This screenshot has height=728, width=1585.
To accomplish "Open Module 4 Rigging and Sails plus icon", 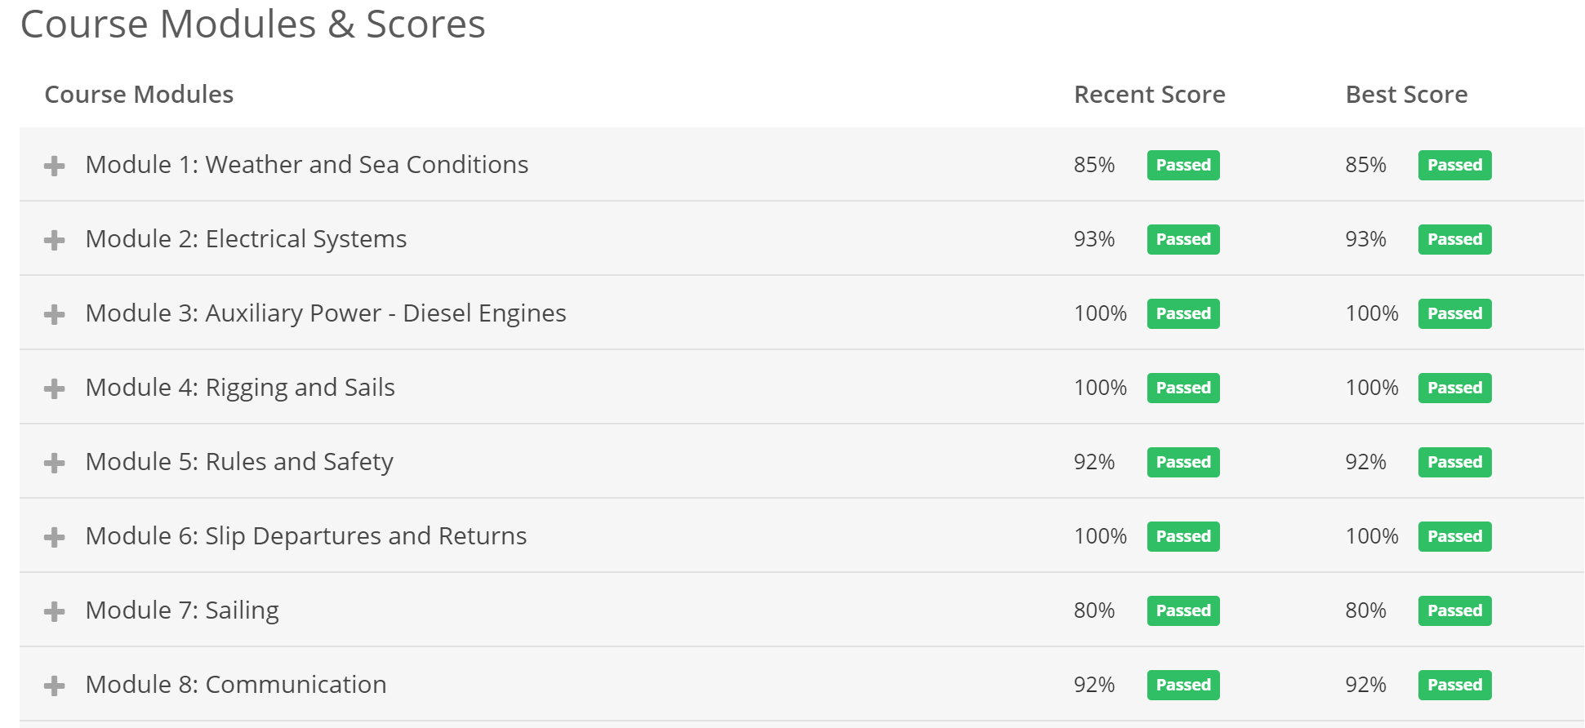I will (55, 388).
